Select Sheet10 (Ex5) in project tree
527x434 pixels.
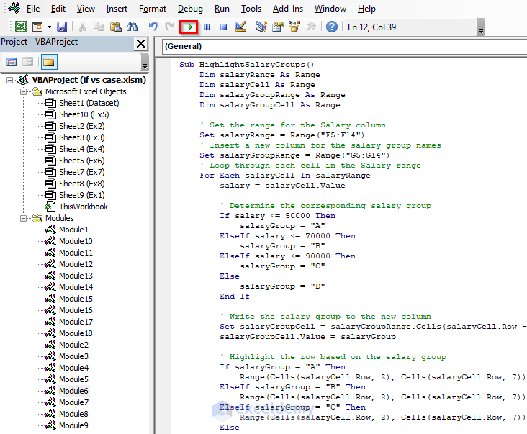coord(84,114)
